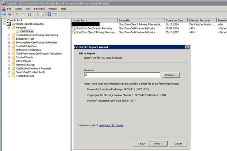Screen dimensions: 227x151
Task: Click the Export List toolbar icon
Action: coord(42,14)
